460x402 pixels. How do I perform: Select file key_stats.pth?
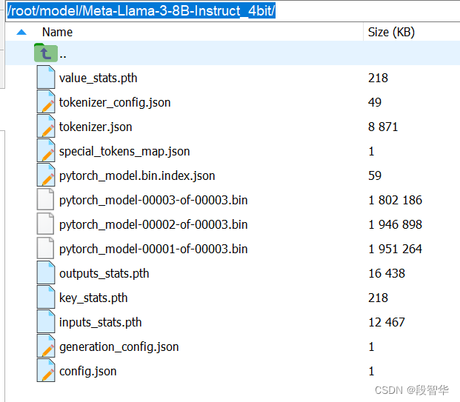(x=93, y=298)
